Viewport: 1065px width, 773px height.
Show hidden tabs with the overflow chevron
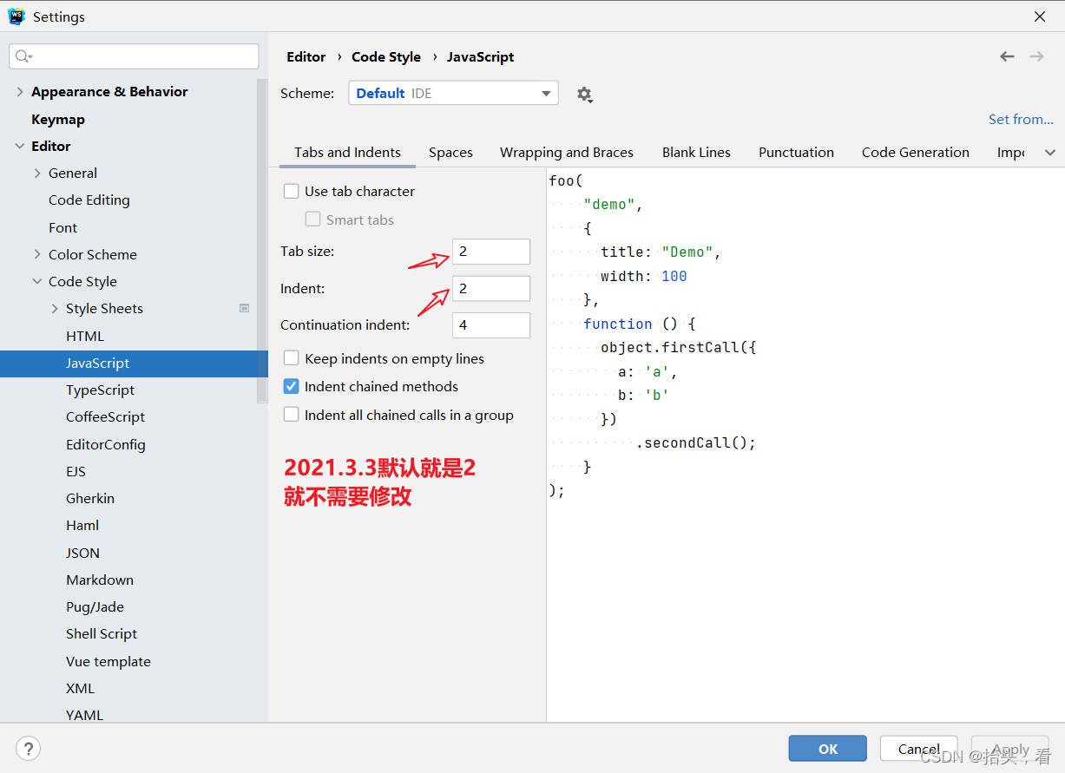pos(1050,152)
